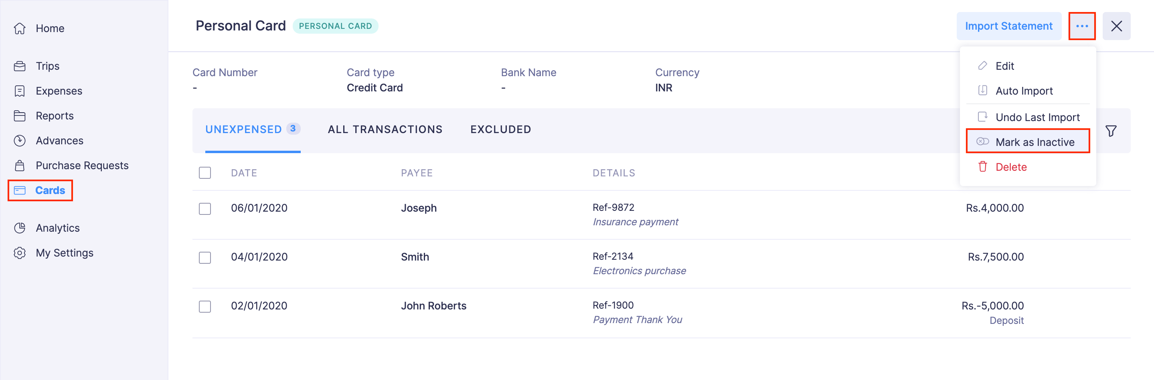1154x380 pixels.
Task: Click the Home icon in sidebar
Action: click(x=20, y=28)
